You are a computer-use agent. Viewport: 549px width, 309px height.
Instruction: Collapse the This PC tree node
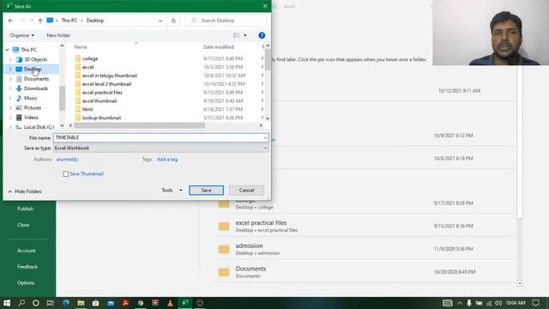8,50
